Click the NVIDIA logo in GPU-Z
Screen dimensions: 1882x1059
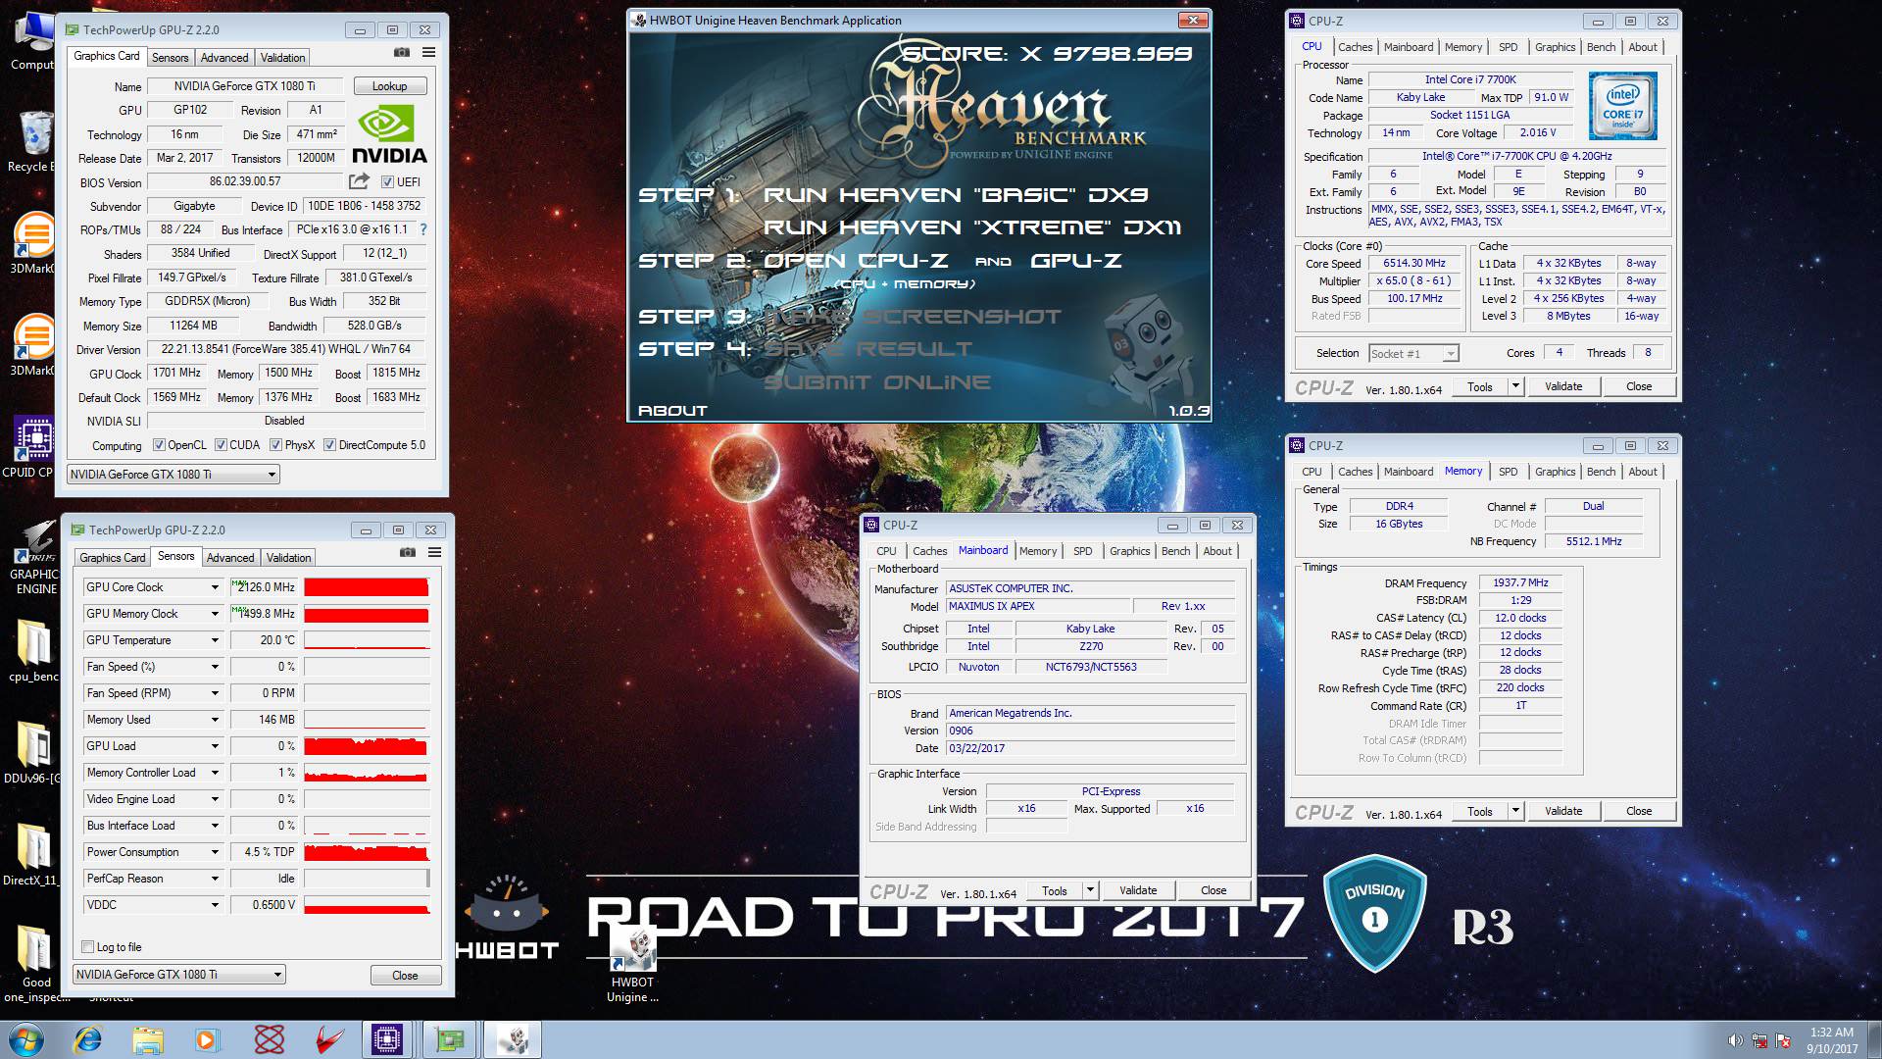pos(389,135)
